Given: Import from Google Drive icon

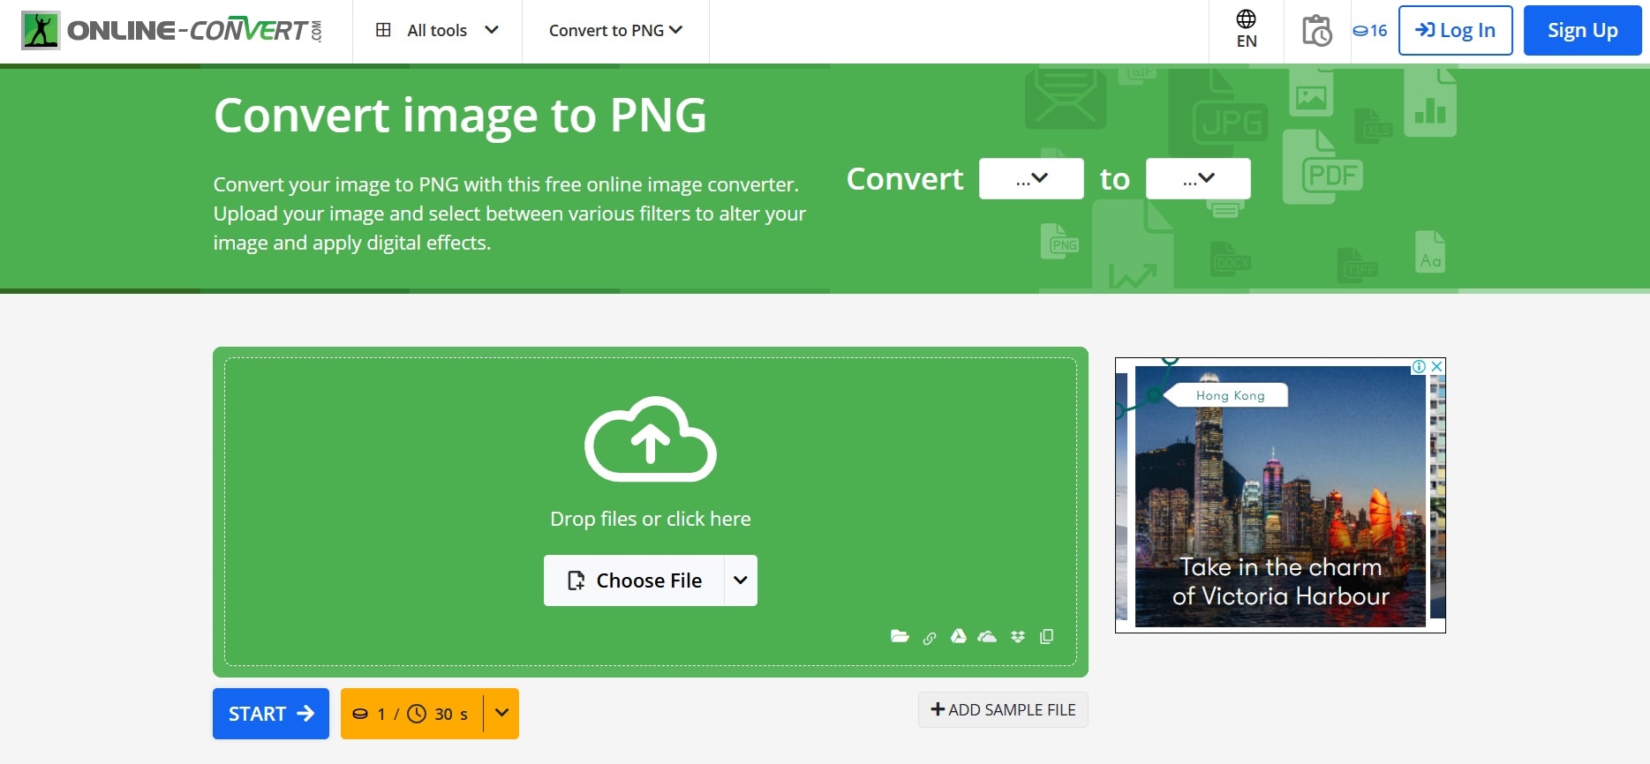Looking at the screenshot, I should coord(958,636).
